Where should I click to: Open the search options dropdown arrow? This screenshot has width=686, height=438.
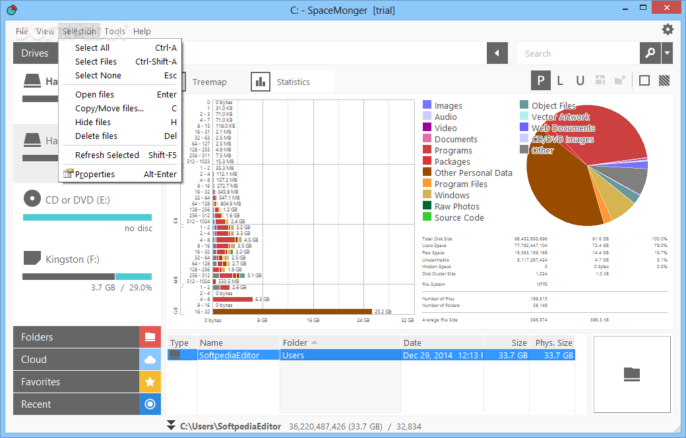(667, 53)
